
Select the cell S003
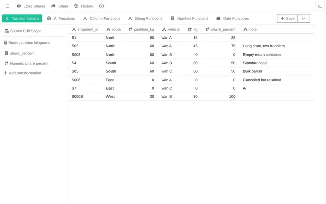(76, 55)
